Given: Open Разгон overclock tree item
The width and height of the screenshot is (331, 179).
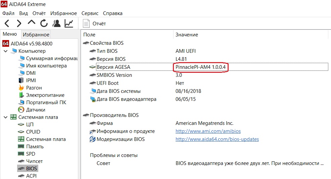Looking at the screenshot, I should 34,87.
